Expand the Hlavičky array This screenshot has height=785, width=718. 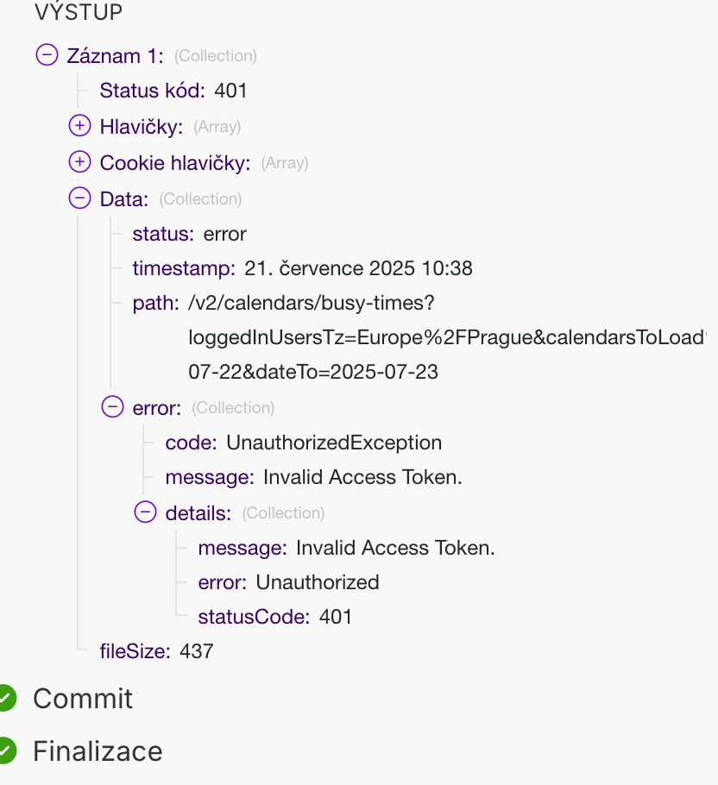point(79,127)
